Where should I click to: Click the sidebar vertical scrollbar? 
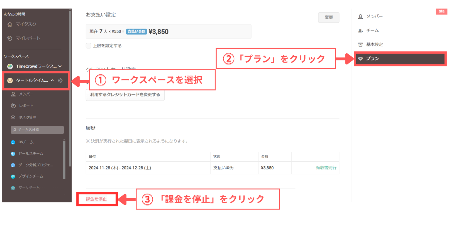coord(70,89)
